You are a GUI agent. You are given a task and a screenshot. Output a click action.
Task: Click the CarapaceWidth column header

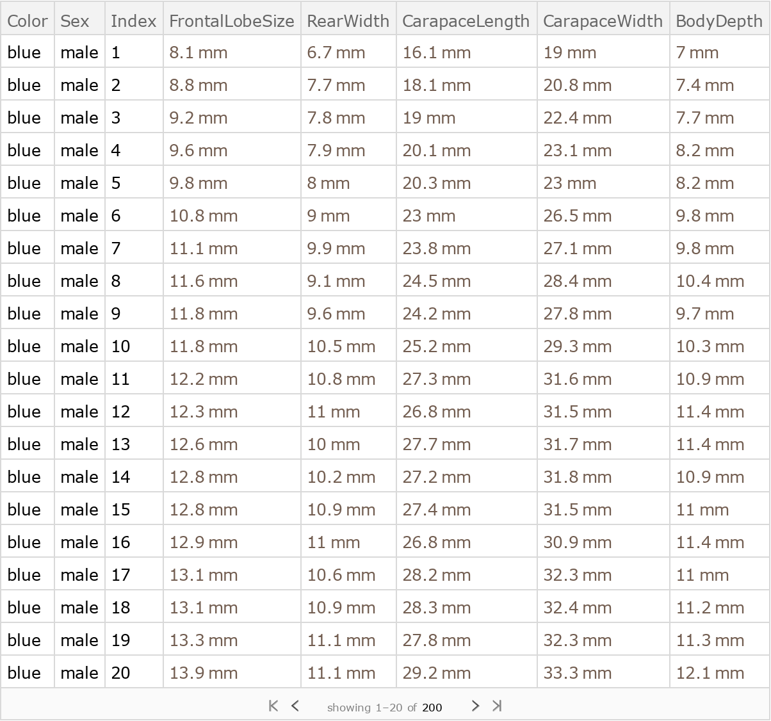(x=603, y=21)
